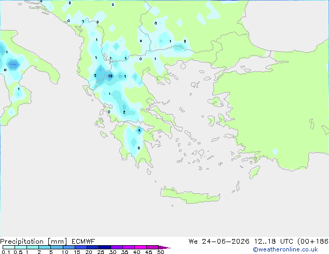Pick the legend swatch between 10 and 15
The image size is (329, 254).
tap(69, 247)
